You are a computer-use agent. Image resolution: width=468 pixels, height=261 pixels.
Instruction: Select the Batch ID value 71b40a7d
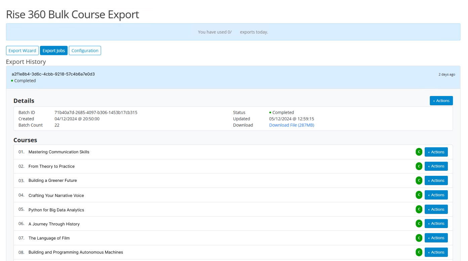point(96,112)
